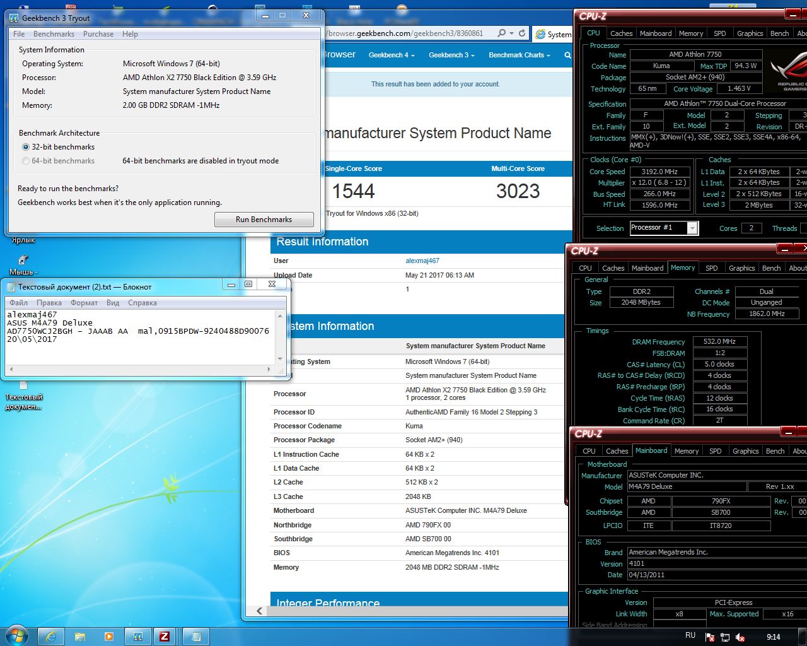
Task: Open the address bar autocomplete dropdown arrow
Action: tap(511, 33)
